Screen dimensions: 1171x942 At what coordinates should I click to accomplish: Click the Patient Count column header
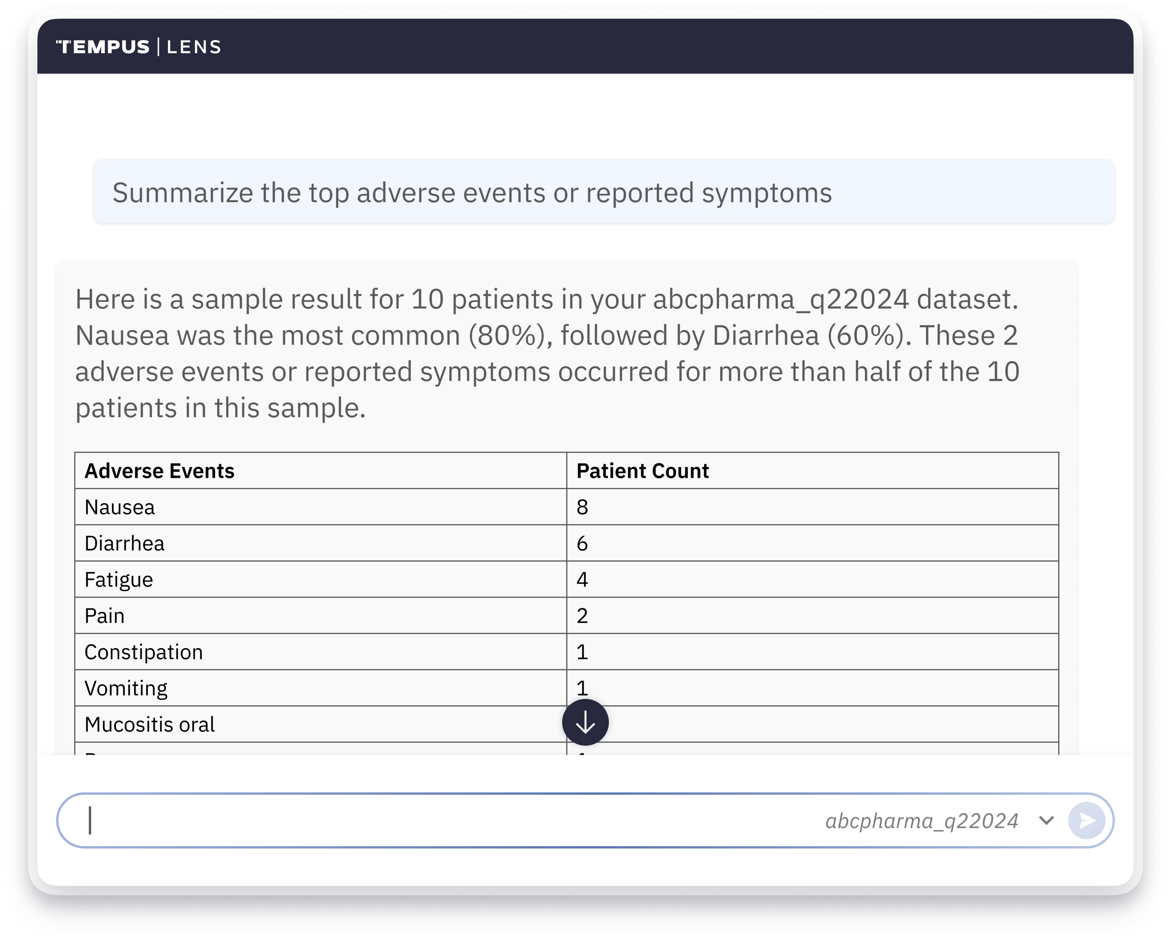coord(812,471)
